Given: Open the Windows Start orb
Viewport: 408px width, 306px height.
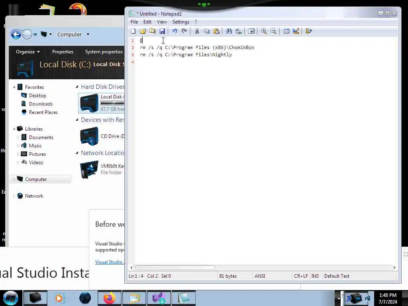Looking at the screenshot, I should [11, 298].
